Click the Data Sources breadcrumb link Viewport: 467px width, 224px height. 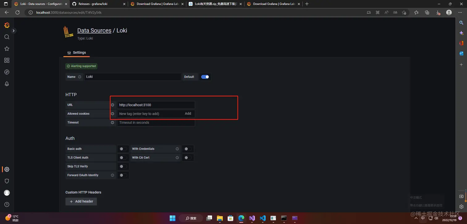coord(94,30)
